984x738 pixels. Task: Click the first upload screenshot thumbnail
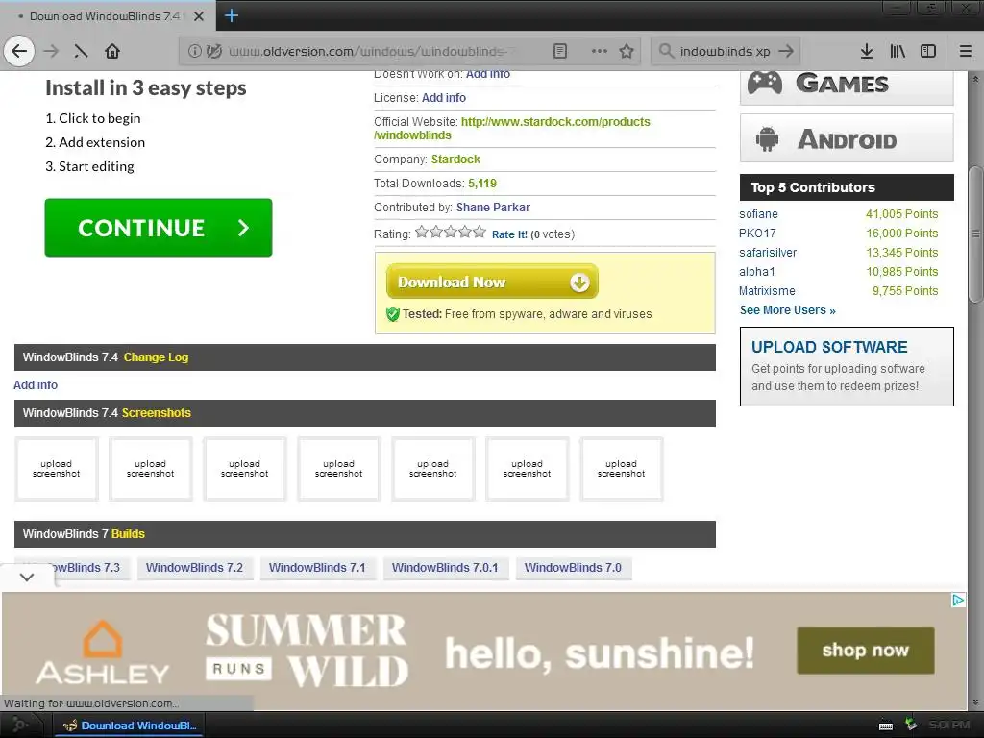coord(57,469)
